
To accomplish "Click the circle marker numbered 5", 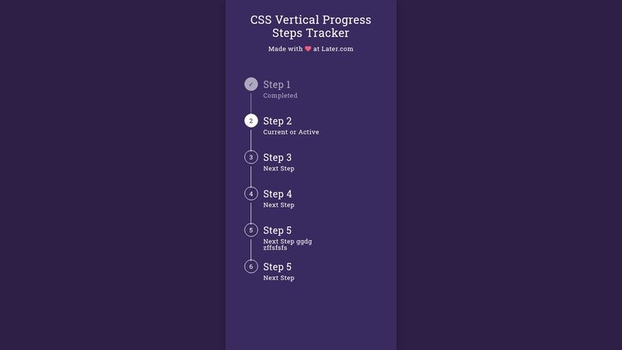I will [250, 230].
